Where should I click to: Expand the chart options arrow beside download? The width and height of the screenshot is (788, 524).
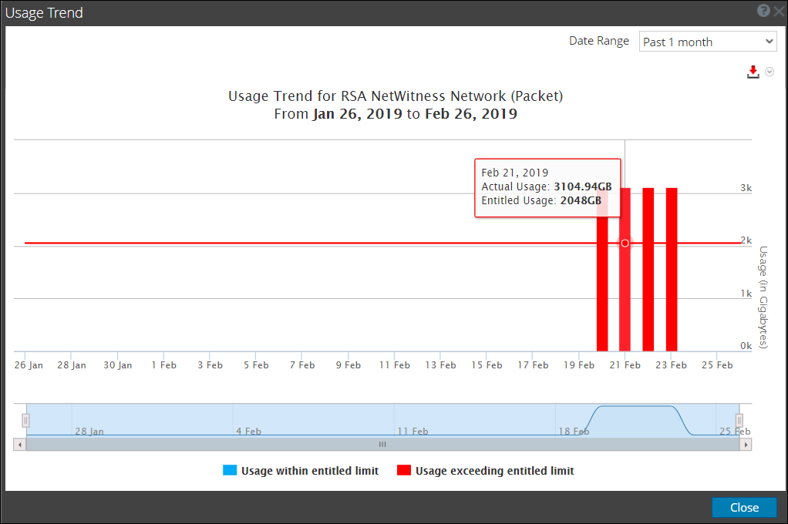point(769,72)
